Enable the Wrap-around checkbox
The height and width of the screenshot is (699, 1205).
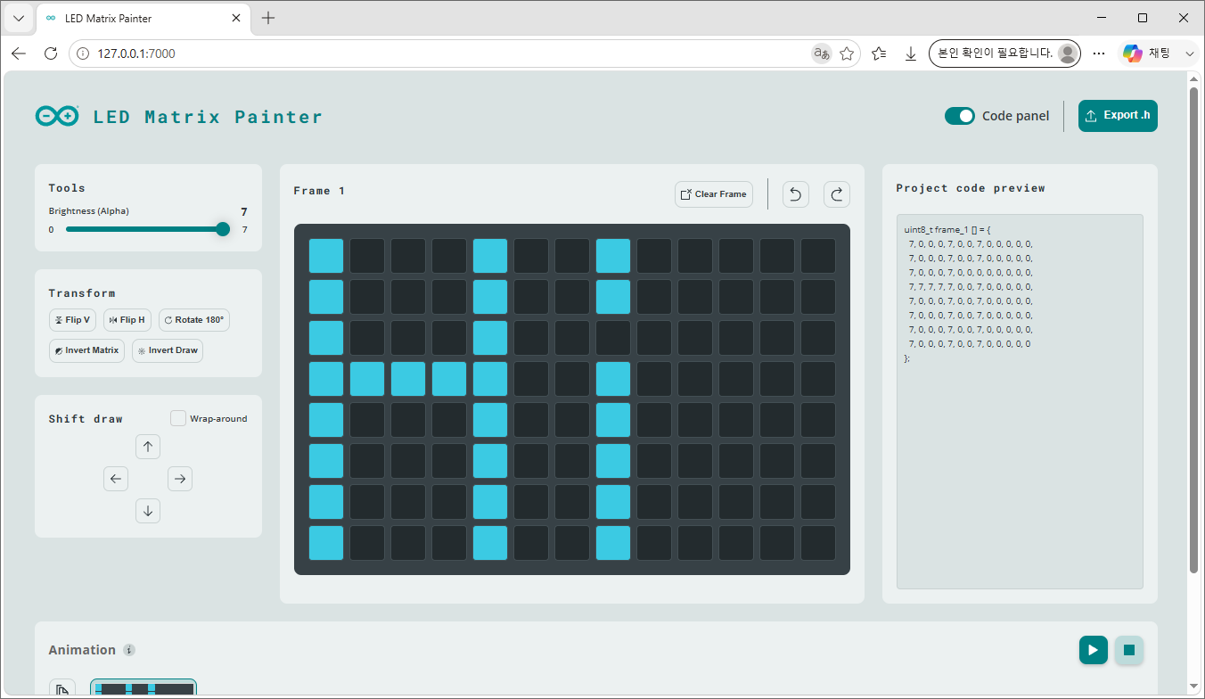point(178,418)
